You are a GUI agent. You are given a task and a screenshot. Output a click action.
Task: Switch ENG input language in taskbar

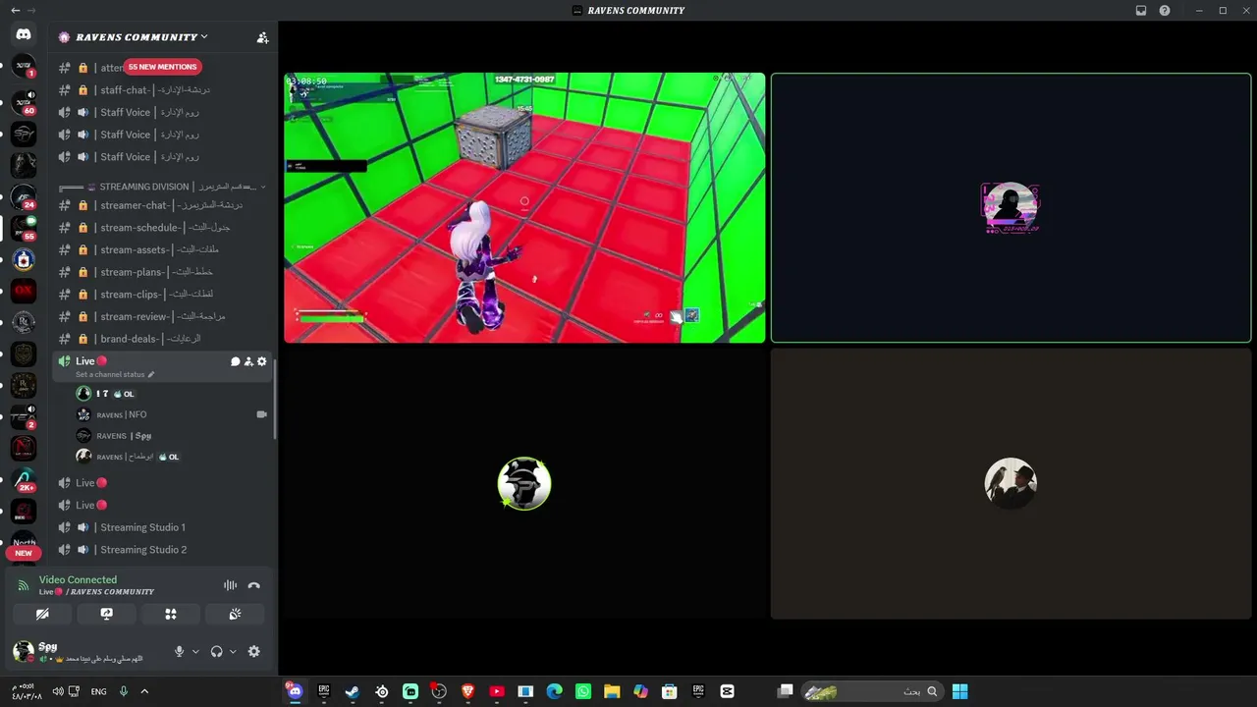98,691
